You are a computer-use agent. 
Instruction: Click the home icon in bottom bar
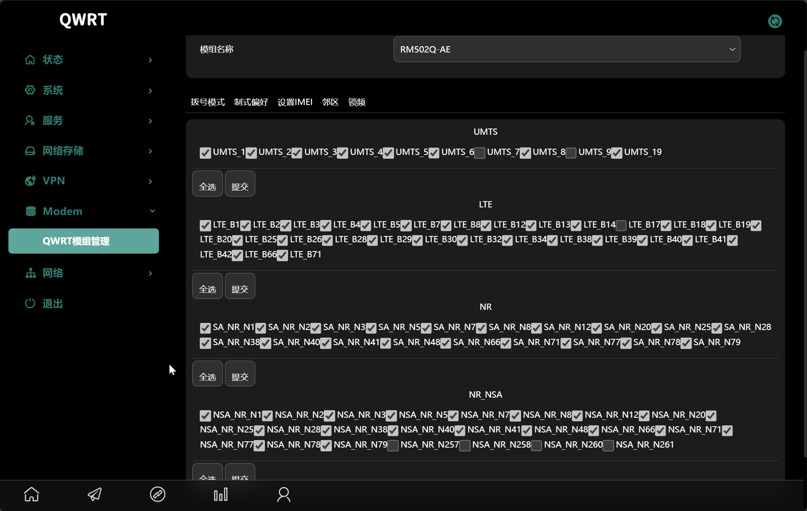pos(32,494)
